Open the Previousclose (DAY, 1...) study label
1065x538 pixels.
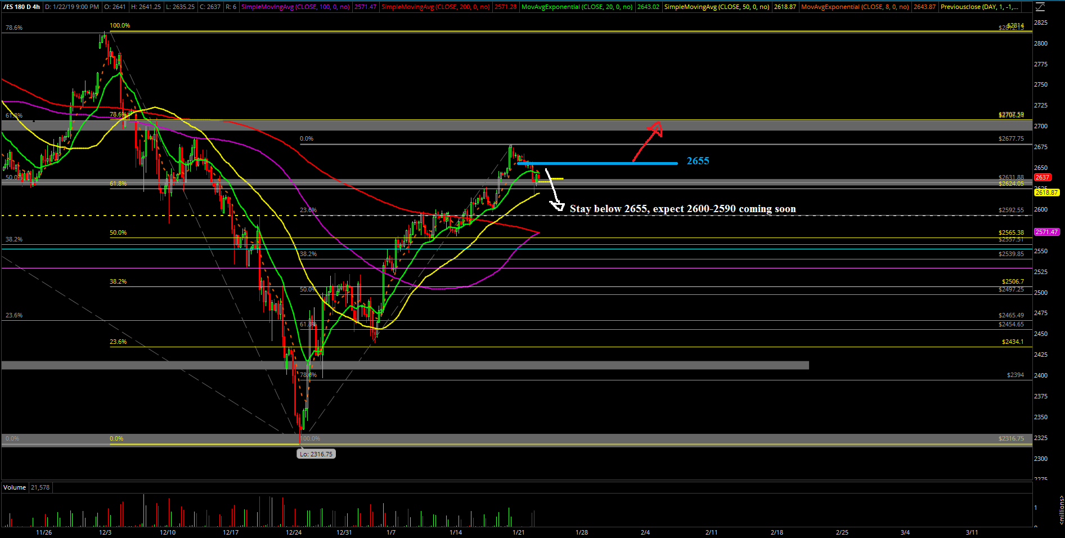click(x=979, y=7)
